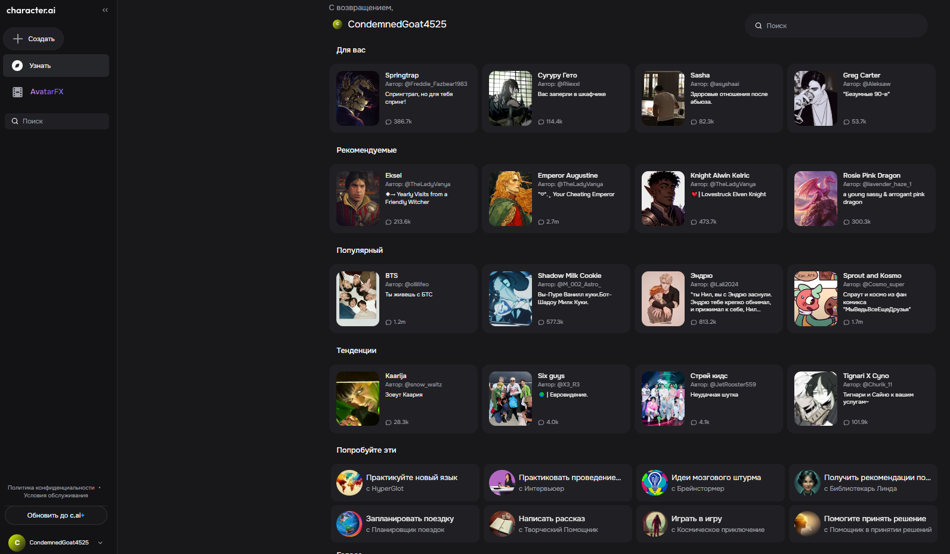Open the Сугуру Гето character card
The height and width of the screenshot is (554, 950).
click(x=556, y=98)
